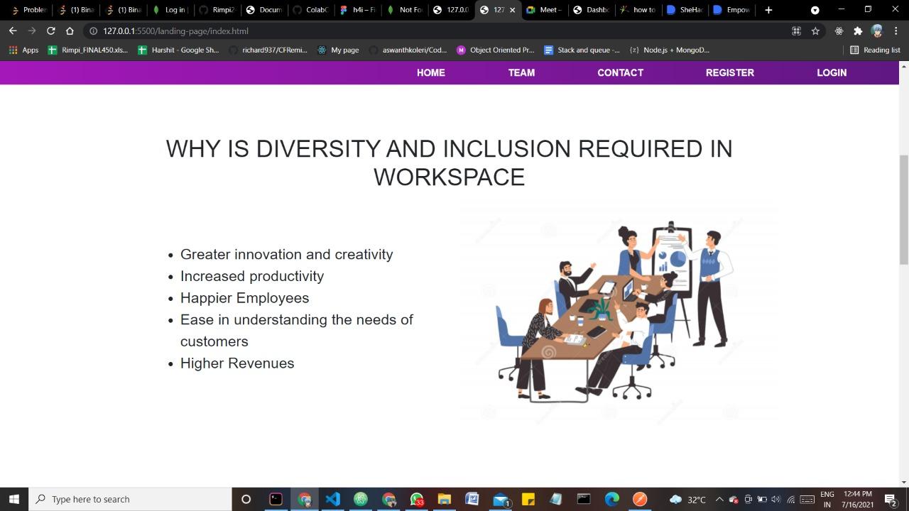This screenshot has height=511, width=909.
Task: Open the Apps shortcut in bookmarks bar
Action: coord(24,50)
